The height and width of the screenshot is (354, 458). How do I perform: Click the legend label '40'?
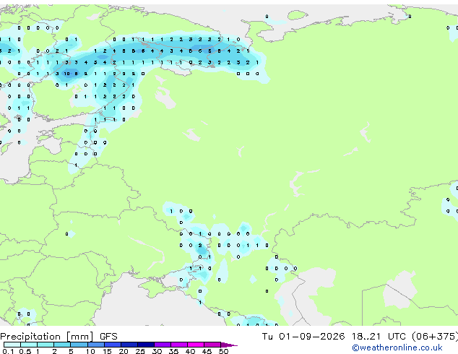[x=190, y=351]
